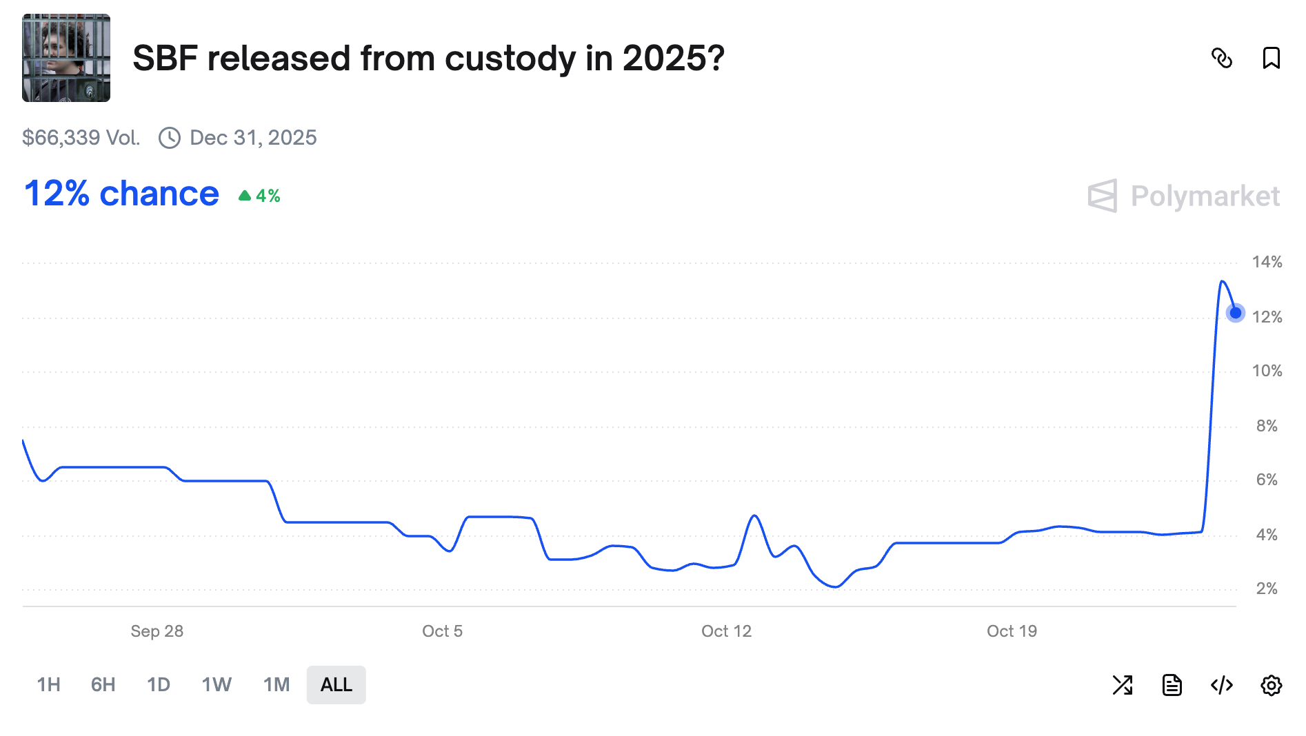Viewport: 1306px width, 736px height.
Task: Click the $66,339 Vol. label
Action: pyautogui.click(x=81, y=137)
